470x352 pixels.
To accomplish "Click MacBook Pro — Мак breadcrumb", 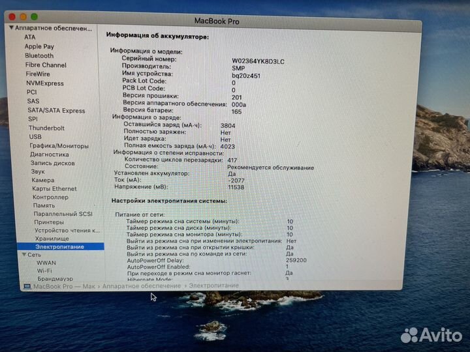I will click(64, 286).
